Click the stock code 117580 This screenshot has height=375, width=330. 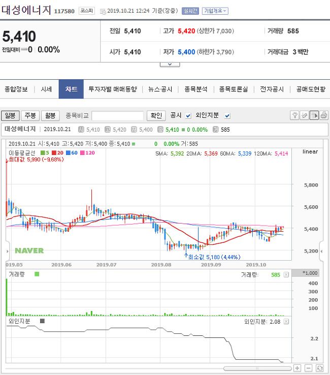point(64,11)
